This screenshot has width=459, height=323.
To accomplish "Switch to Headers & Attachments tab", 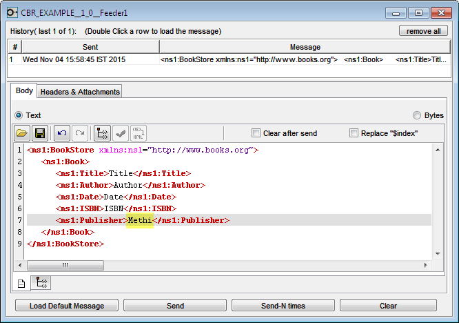I will [80, 92].
